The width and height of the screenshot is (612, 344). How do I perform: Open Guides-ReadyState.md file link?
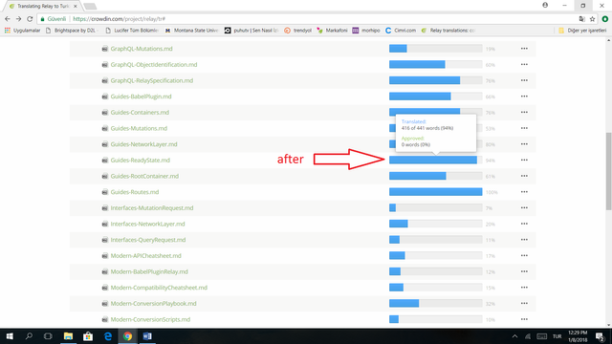point(141,161)
